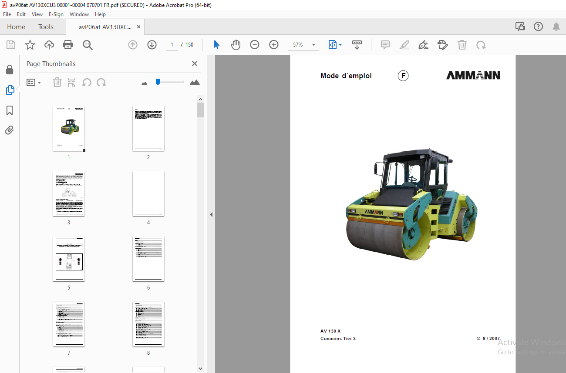The width and height of the screenshot is (566, 373).
Task: Select the page 2 thumbnail
Action: (148, 129)
